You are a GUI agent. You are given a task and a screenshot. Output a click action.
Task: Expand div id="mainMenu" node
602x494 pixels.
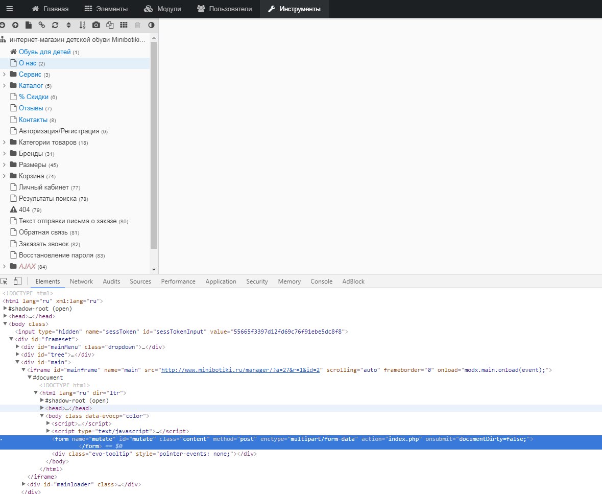coord(17,346)
